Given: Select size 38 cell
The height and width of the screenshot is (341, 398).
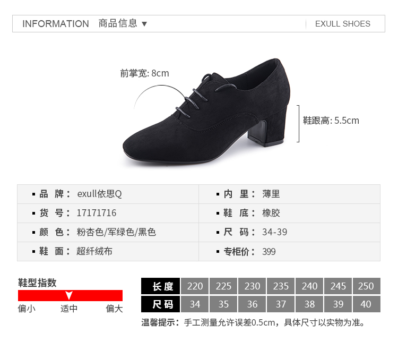Looking at the screenshot, I should (309, 304).
